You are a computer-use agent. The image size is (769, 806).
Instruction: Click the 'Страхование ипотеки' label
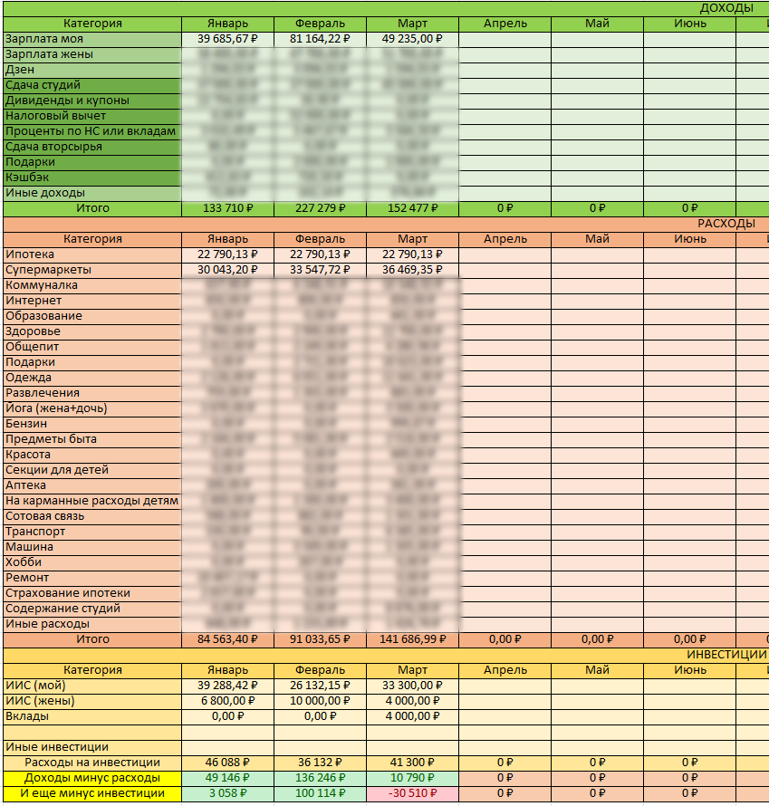92,594
